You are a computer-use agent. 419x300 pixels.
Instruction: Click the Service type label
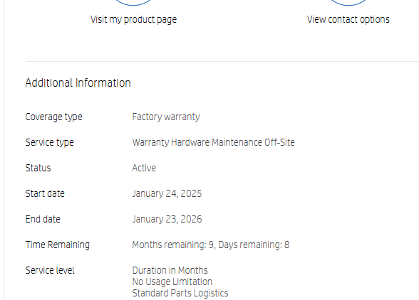pos(49,143)
